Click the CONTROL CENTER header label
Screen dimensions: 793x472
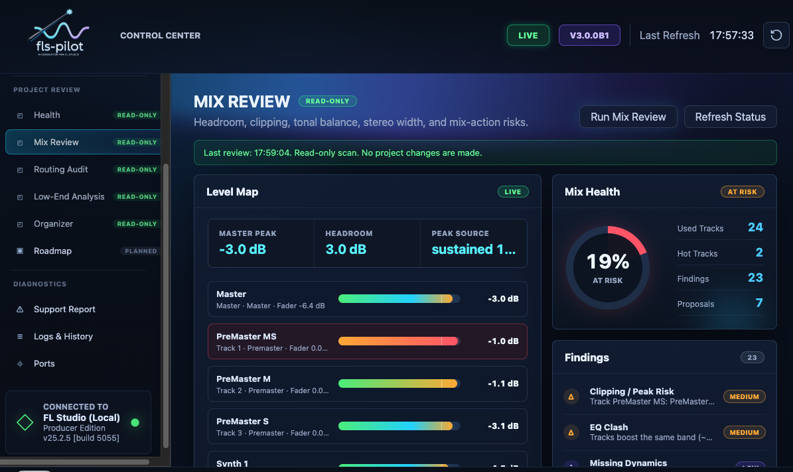coord(161,35)
